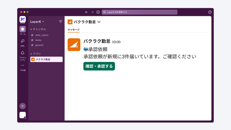The height and width of the screenshot is (130, 231).
Task: Click the history clock icon
Action: [x=98, y=12]
